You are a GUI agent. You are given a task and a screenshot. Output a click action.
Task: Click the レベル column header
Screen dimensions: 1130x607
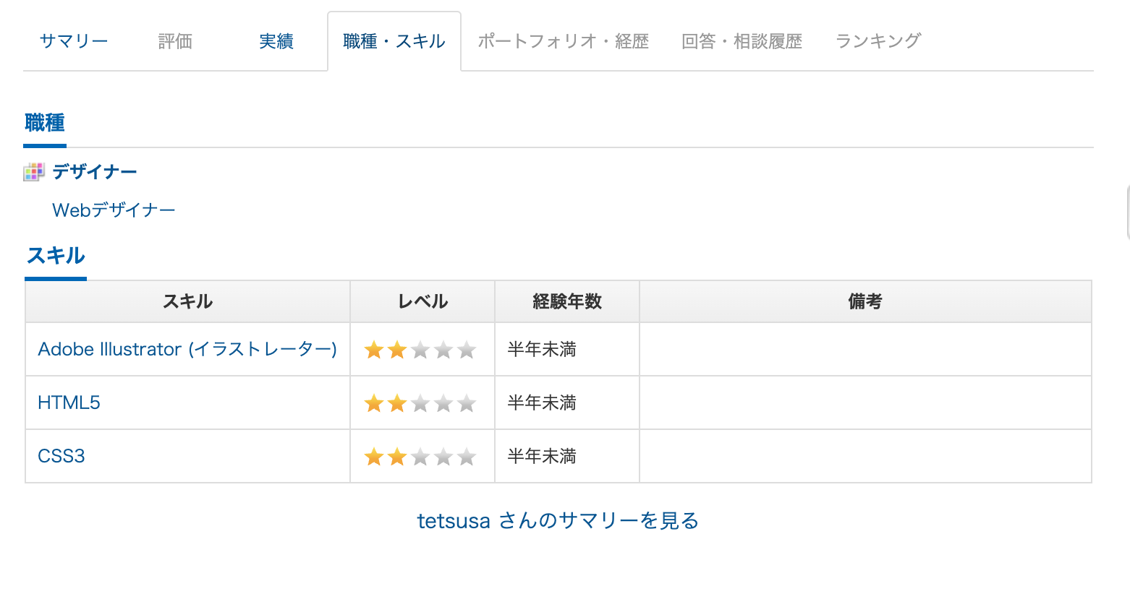(x=422, y=301)
